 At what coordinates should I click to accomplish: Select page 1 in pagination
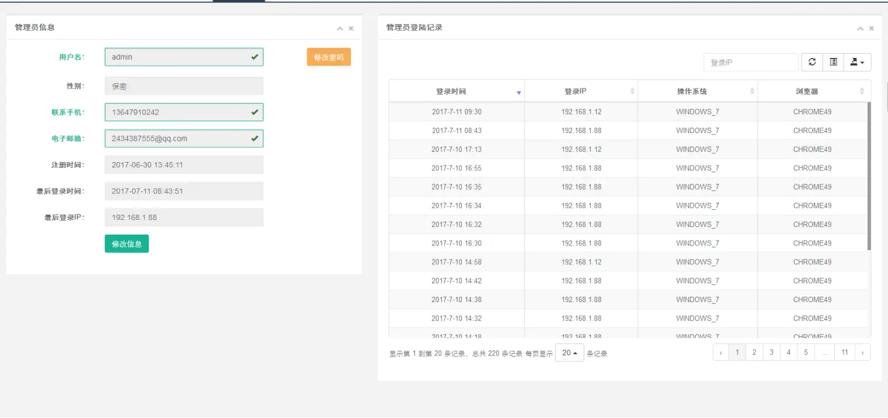[x=737, y=352]
